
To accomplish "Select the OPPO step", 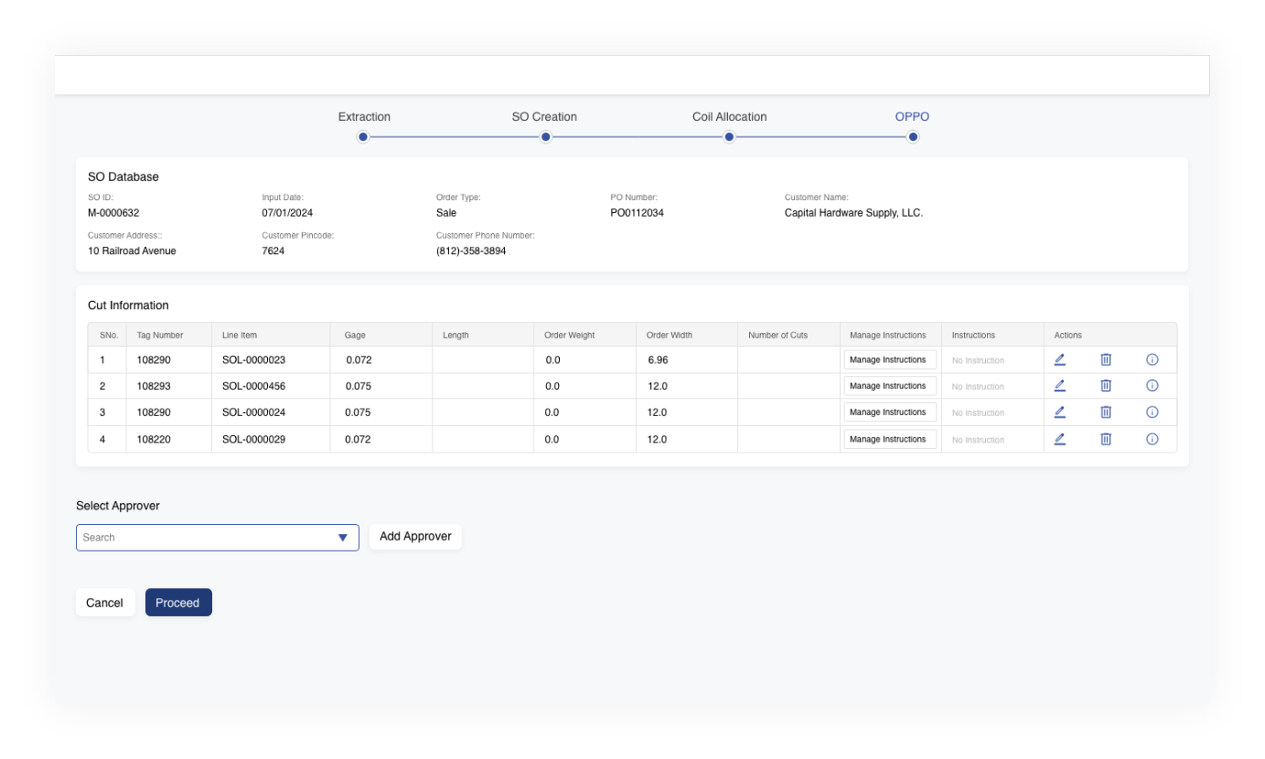I will [x=912, y=136].
